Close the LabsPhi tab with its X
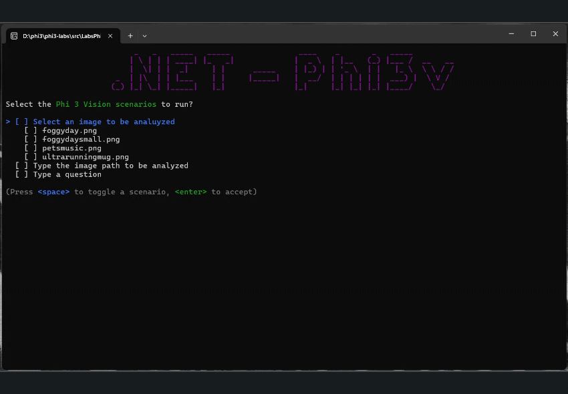The image size is (568, 394). click(x=110, y=37)
